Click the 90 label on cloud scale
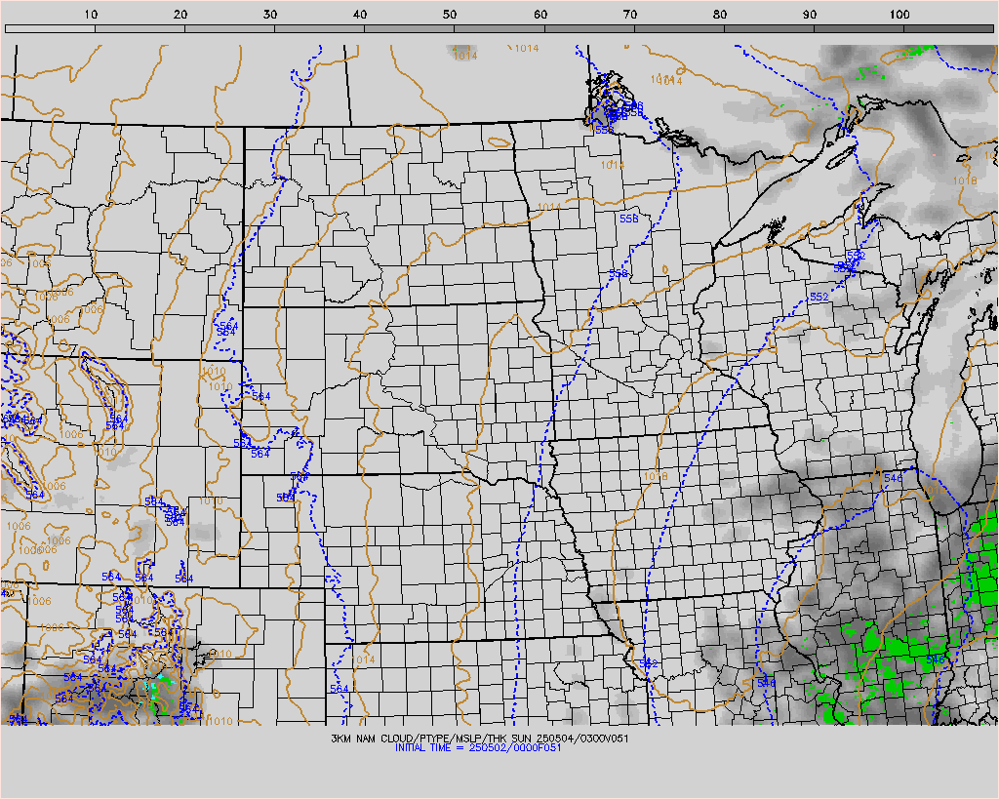 pyautogui.click(x=810, y=15)
